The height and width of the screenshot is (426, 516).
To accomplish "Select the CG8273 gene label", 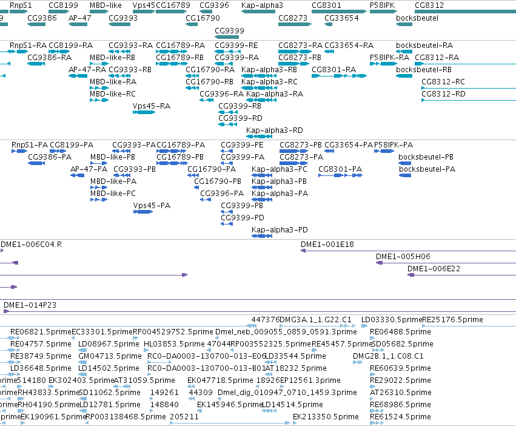I will tap(293, 18).
